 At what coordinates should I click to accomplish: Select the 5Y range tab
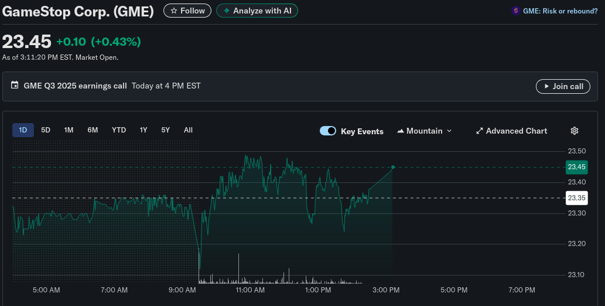pos(166,130)
